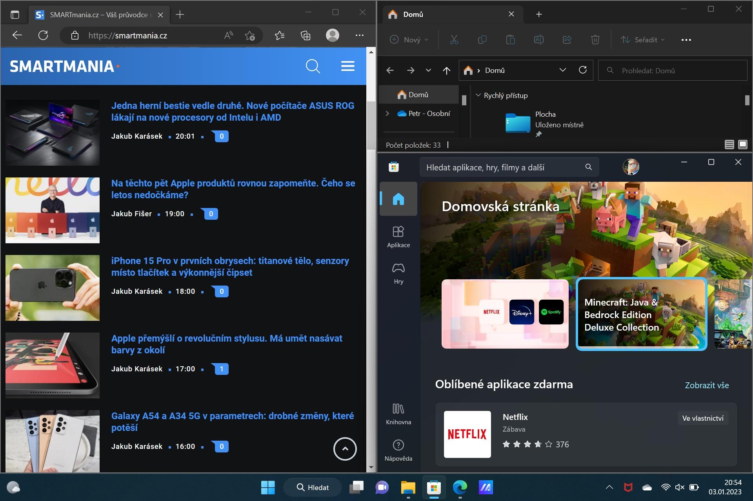Open Microsoft Store Knihovna
Viewport: 753px width, 501px height.
(x=398, y=414)
